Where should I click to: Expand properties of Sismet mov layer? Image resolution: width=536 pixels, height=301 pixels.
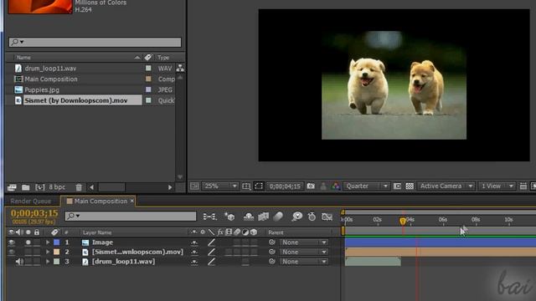tap(48, 252)
